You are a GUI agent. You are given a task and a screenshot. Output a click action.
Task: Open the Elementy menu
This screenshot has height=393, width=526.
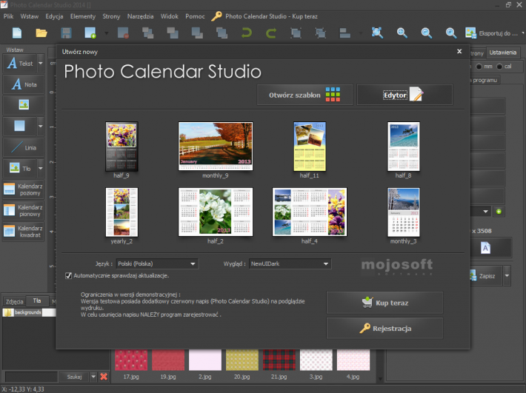coord(82,16)
